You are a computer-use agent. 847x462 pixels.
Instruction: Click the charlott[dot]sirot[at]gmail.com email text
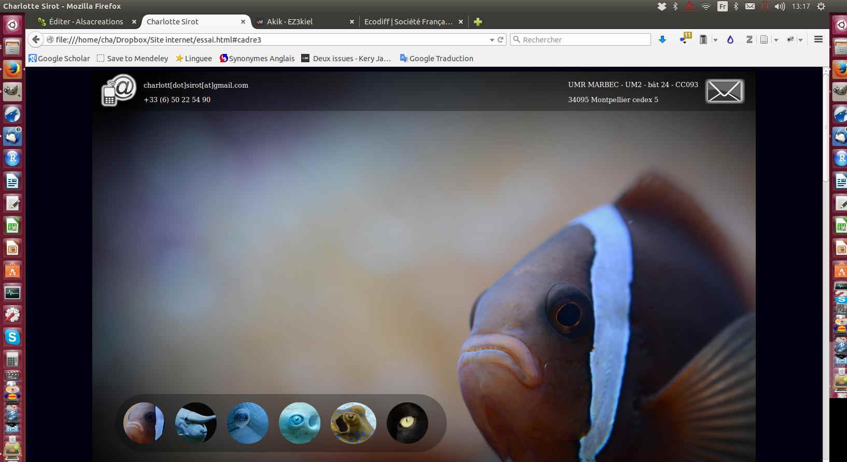pos(196,85)
